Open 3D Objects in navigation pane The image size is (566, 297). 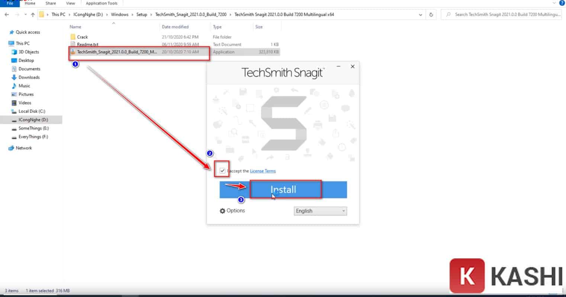tap(29, 52)
